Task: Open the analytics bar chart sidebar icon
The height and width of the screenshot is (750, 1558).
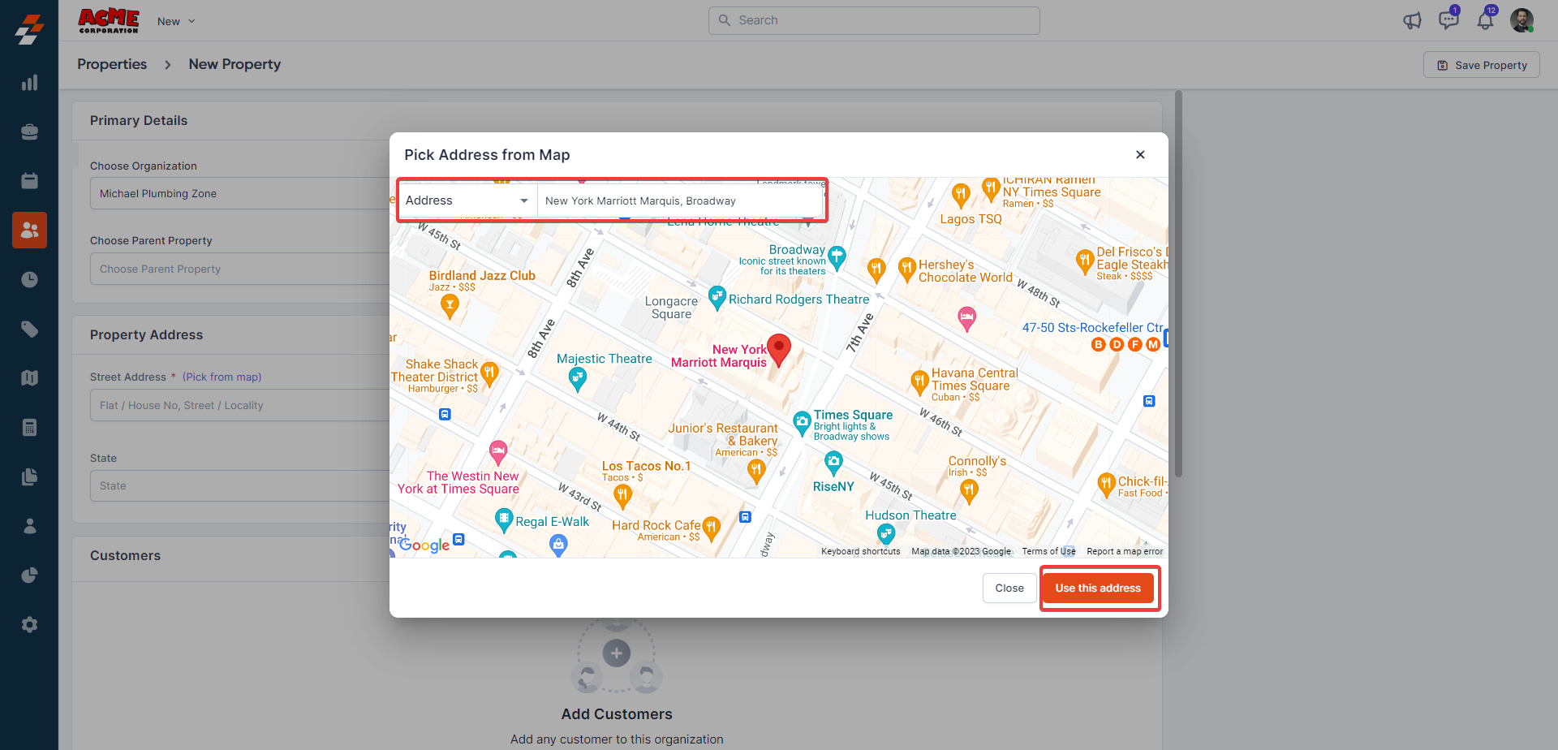Action: (29, 83)
